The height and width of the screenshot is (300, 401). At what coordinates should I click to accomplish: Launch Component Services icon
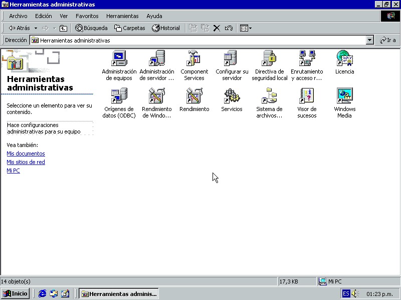point(194,65)
